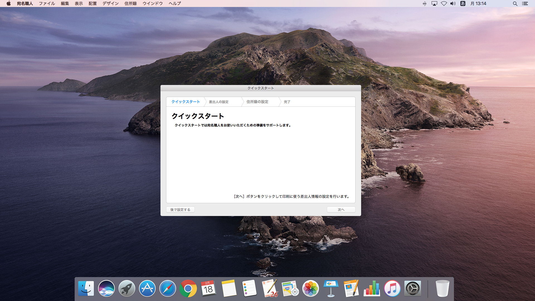Open Notification Center list icon
The width and height of the screenshot is (535, 301).
point(525,3)
